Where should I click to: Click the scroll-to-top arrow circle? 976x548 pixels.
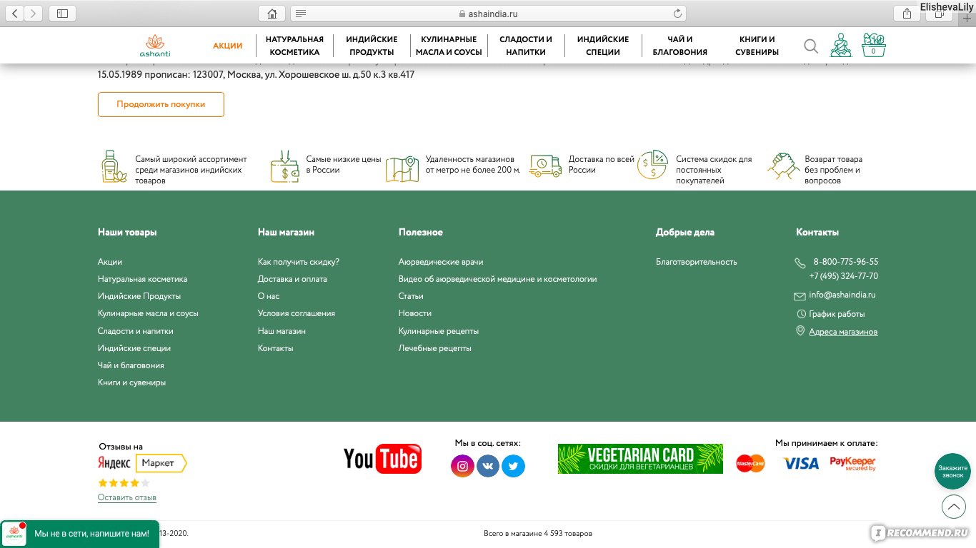(953, 507)
